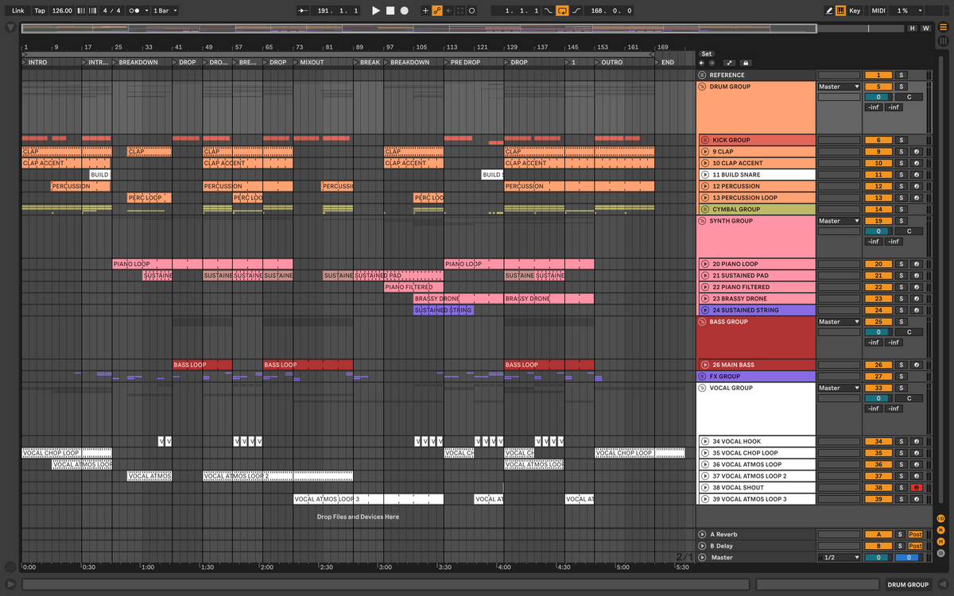Open DRUM GROUP Master output dropdown
Screen dimensions: 954x596
(x=840, y=87)
